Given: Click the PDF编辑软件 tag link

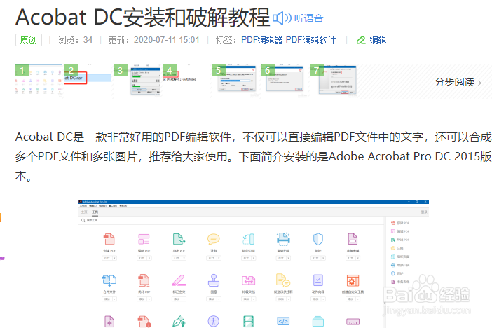Looking at the screenshot, I should tap(310, 40).
